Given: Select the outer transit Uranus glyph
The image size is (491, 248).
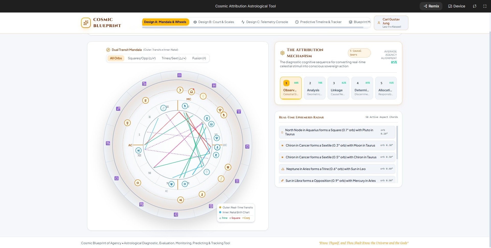Looking at the screenshot, I should 228,167.
